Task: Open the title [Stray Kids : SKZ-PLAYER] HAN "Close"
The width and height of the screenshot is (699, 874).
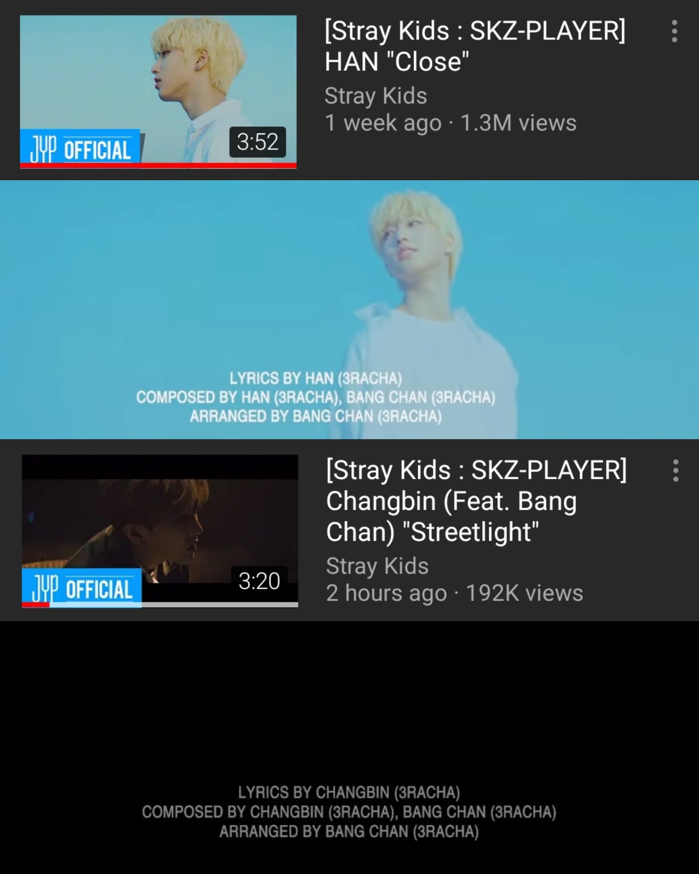Action: click(475, 46)
